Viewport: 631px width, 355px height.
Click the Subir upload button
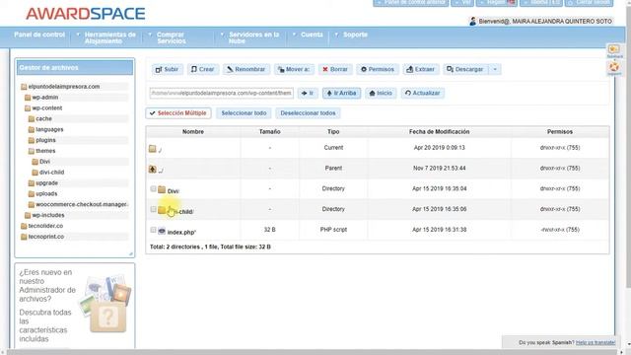[x=167, y=69]
